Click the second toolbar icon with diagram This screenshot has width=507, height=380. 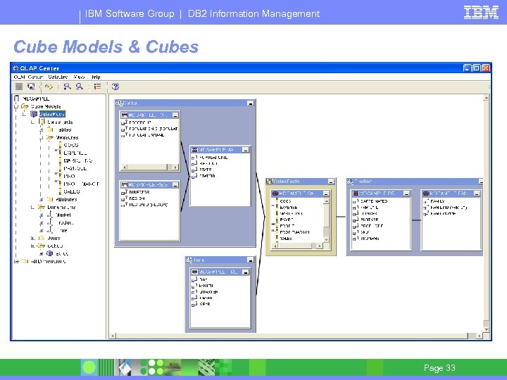[31, 87]
